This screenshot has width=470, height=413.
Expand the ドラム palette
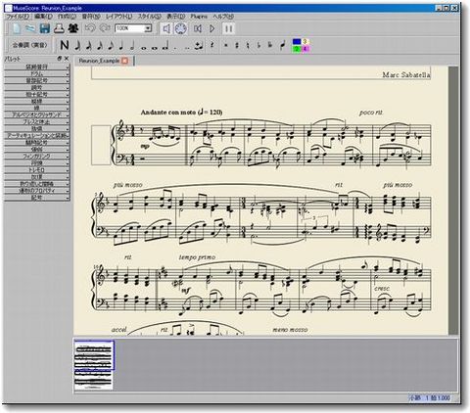click(36, 73)
